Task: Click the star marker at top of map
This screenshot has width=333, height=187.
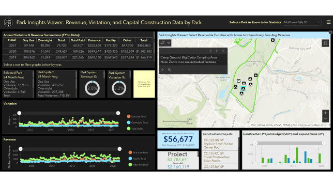Action: (x=273, y=40)
